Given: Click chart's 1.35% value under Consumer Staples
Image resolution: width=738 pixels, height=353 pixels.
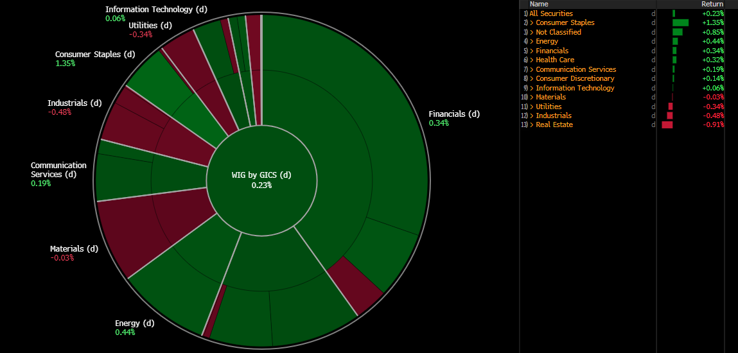Looking at the screenshot, I should tap(65, 64).
